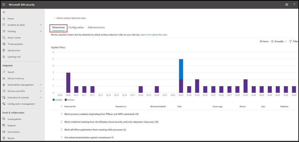Viewport: 299px width, 142px height.
Task: Click Attack surface reduction rules breadcrumb
Action: [71, 18]
